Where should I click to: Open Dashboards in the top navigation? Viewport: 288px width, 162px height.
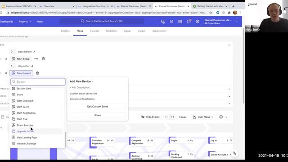coord(7,22)
